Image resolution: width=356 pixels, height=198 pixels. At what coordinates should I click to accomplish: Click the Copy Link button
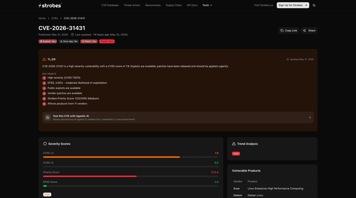click(x=289, y=30)
